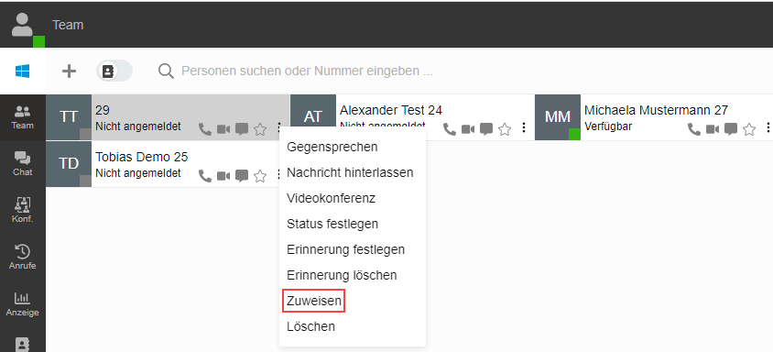
Task: Select Zuweisen from the context menu
Action: [314, 301]
